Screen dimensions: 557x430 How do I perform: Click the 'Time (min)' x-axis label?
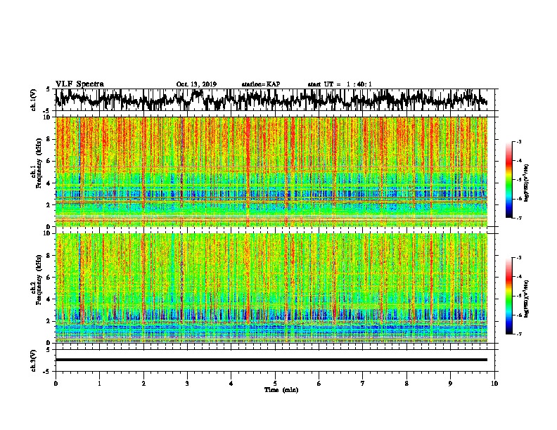coord(281,390)
